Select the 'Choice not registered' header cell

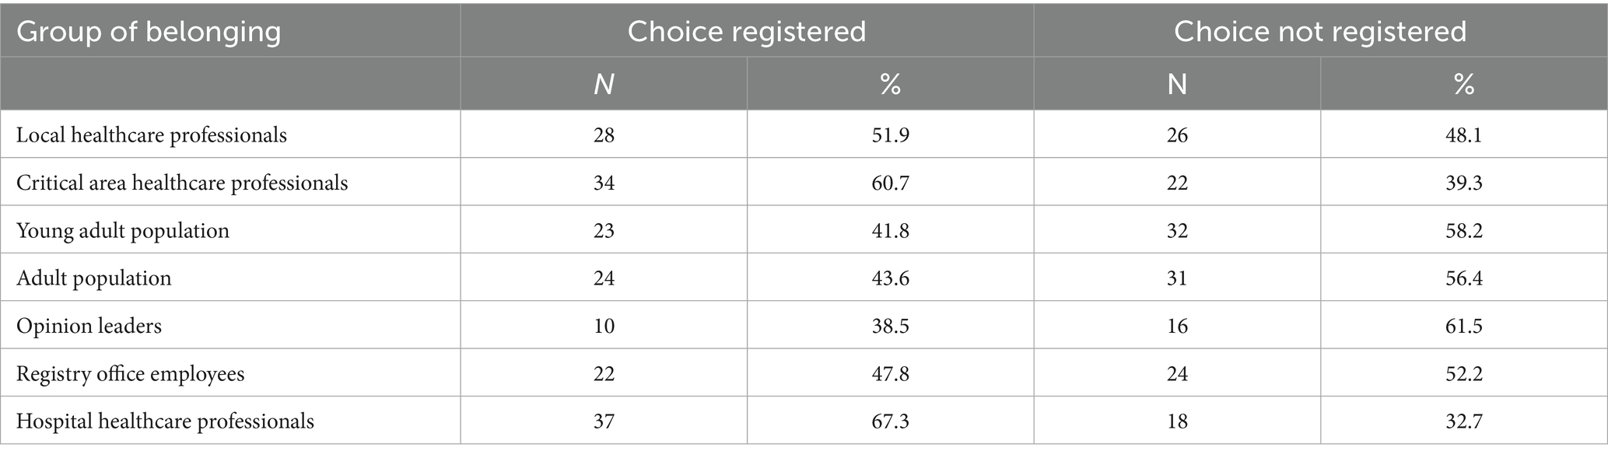click(1319, 32)
